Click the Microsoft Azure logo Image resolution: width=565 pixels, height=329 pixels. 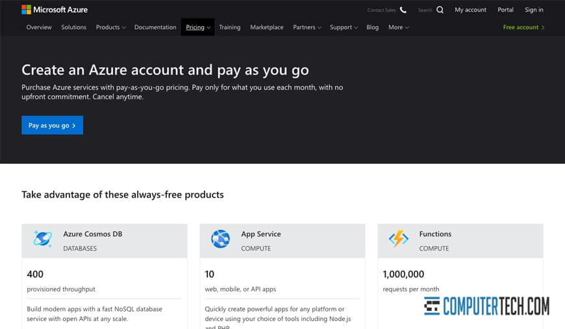tap(55, 10)
